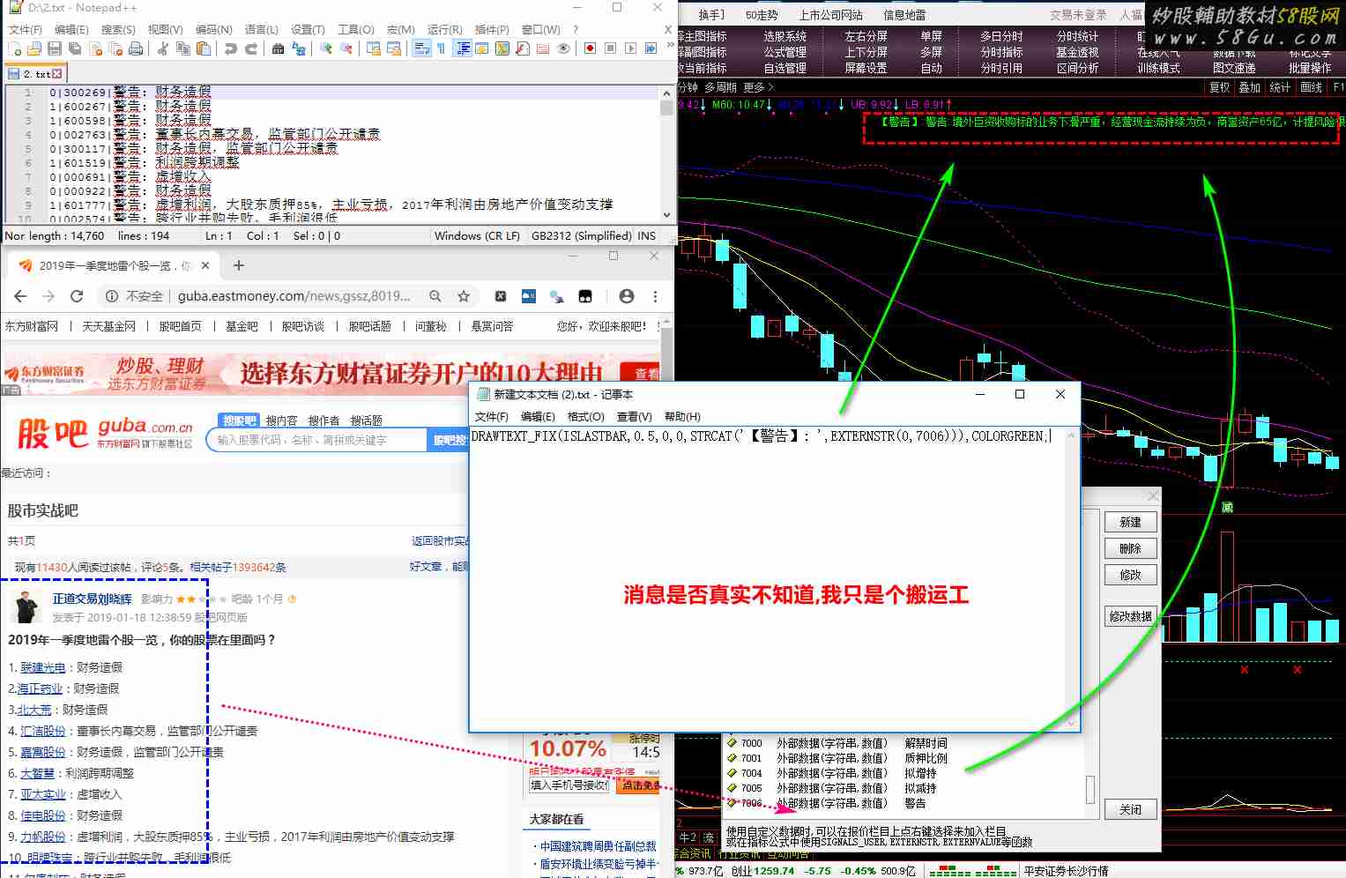1346x878 pixels.
Task: Click the 画线 chart toolbar button
Action: tap(1311, 87)
